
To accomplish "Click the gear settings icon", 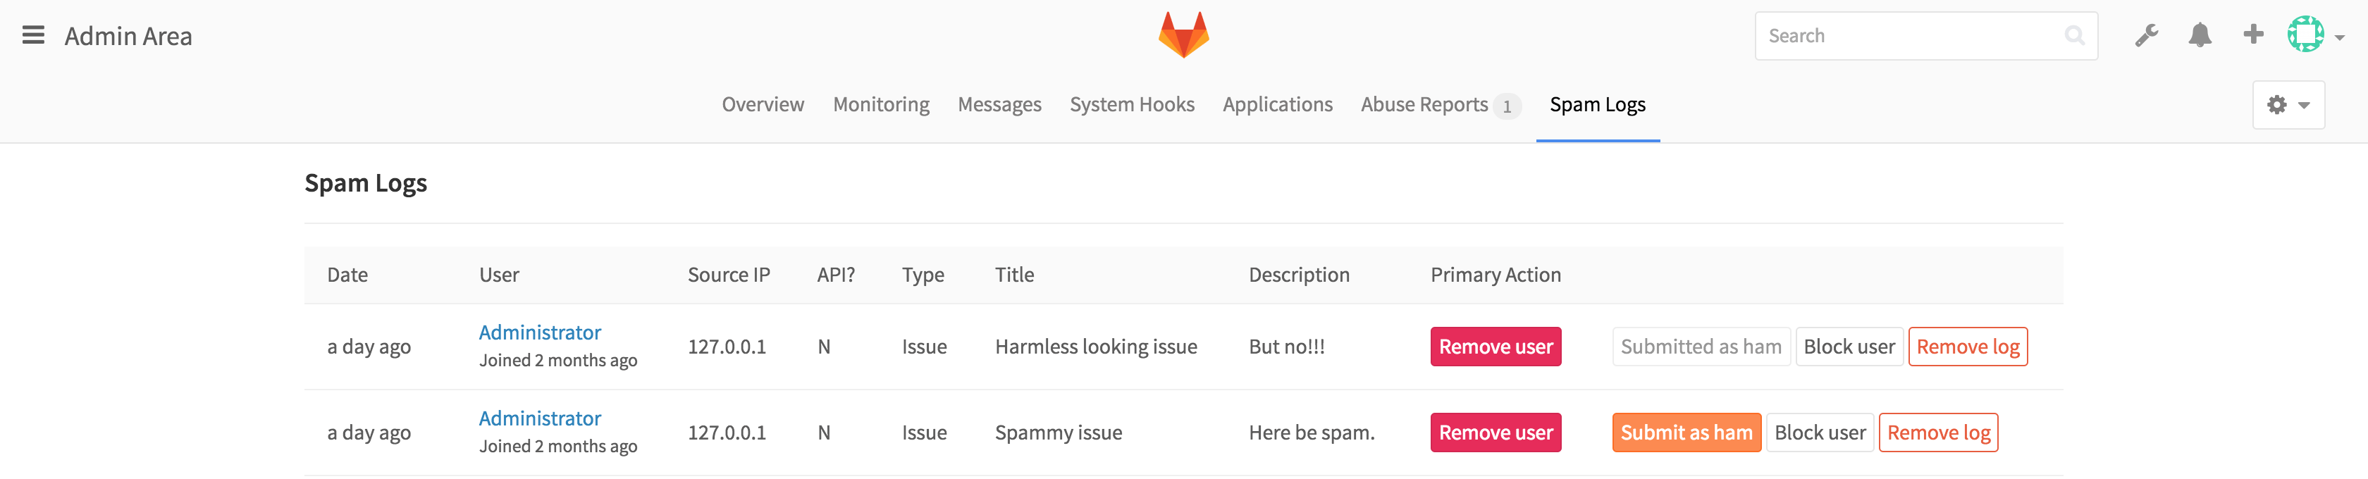I will (x=2278, y=104).
